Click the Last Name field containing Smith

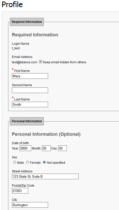coord(30,104)
